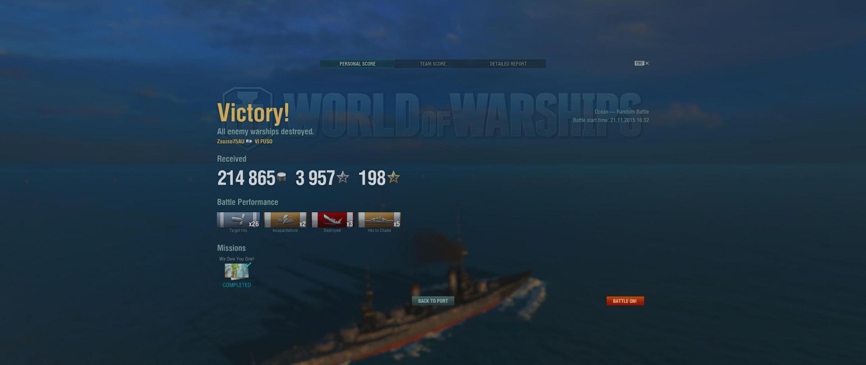Click the VI FUSO ship name

click(263, 141)
